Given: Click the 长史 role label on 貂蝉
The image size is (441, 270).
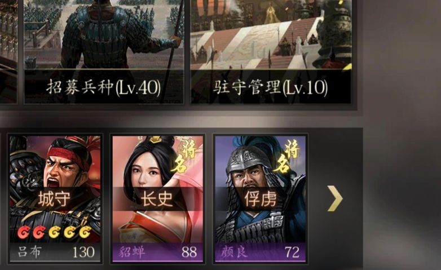Looking at the screenshot, I should [157, 198].
